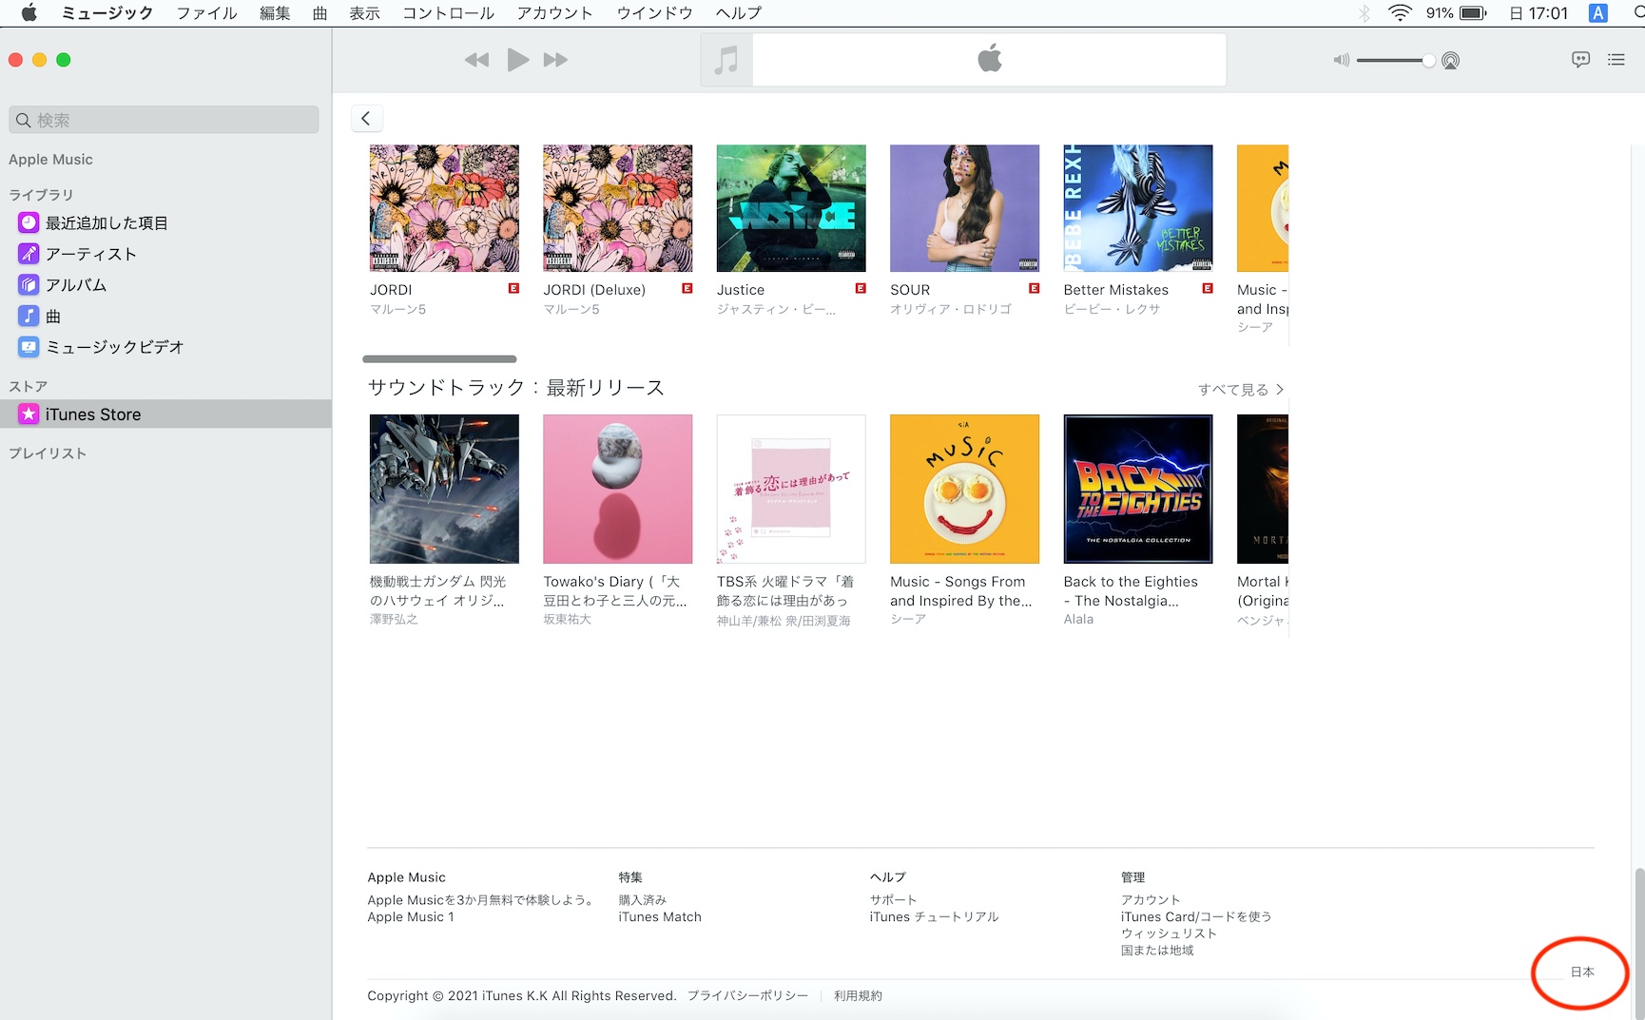The height and width of the screenshot is (1020, 1645).
Task: Open the lyrics speech-bubble icon
Action: click(1580, 60)
